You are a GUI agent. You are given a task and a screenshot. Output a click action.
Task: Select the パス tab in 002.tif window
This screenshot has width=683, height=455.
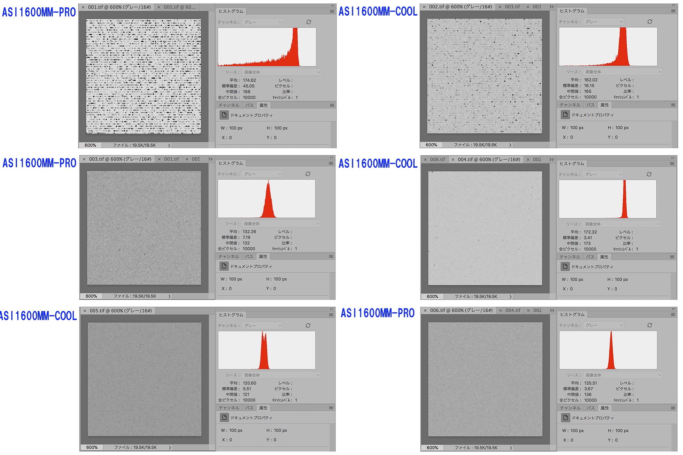click(x=590, y=105)
